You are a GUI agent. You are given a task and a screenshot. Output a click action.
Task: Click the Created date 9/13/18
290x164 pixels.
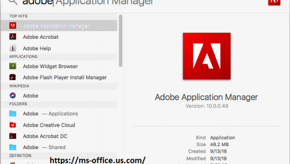coord(218,151)
